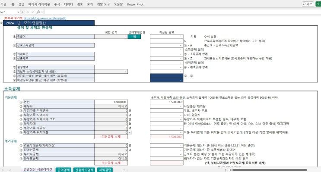
Task: Open the 파일 menu
Action: click(3, 4)
